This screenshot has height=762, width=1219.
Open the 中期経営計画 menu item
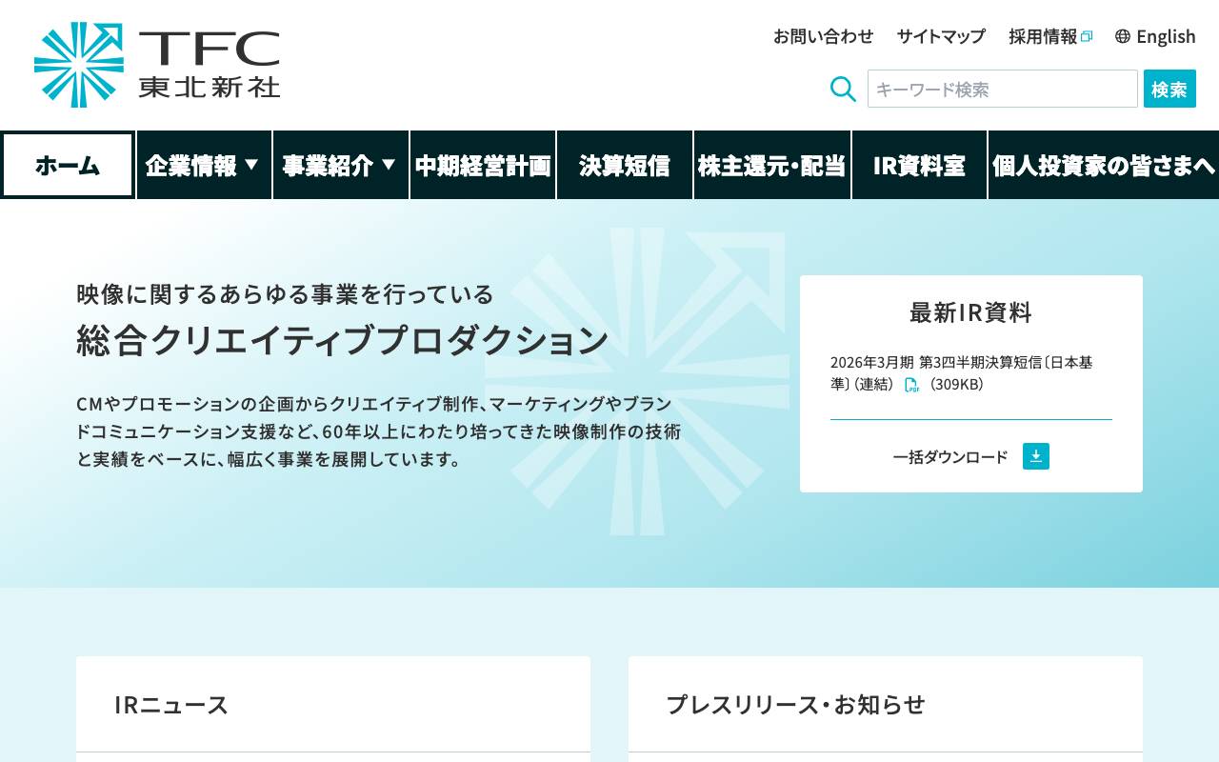[482, 164]
